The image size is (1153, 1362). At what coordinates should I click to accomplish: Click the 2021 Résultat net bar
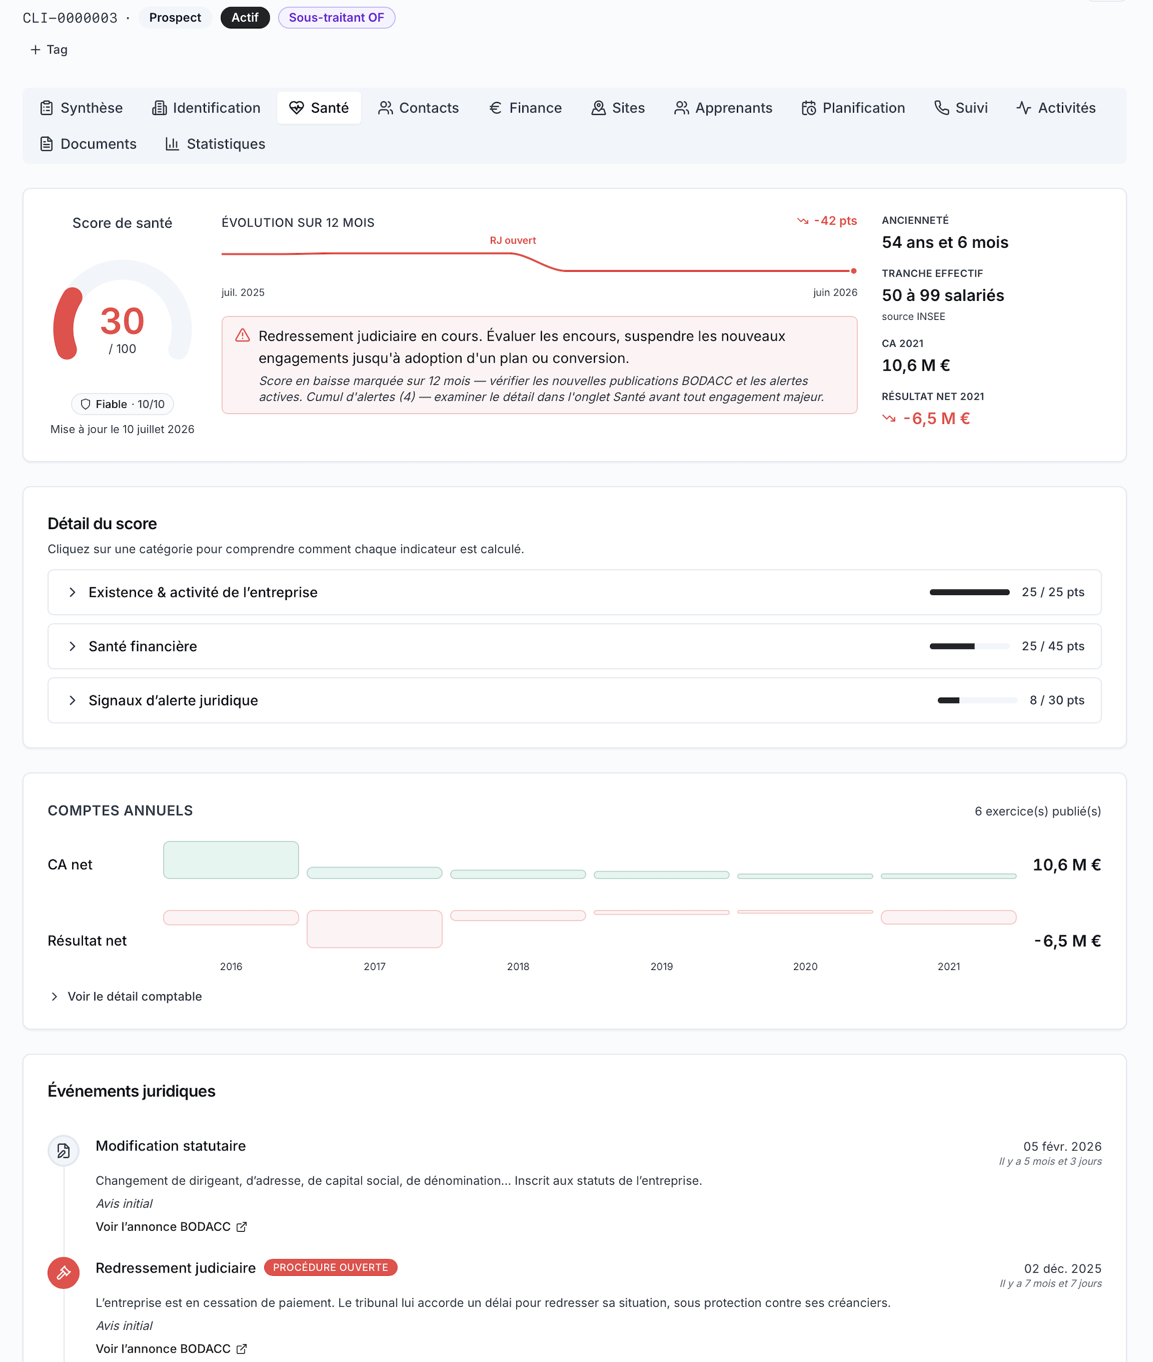pyautogui.click(x=948, y=917)
